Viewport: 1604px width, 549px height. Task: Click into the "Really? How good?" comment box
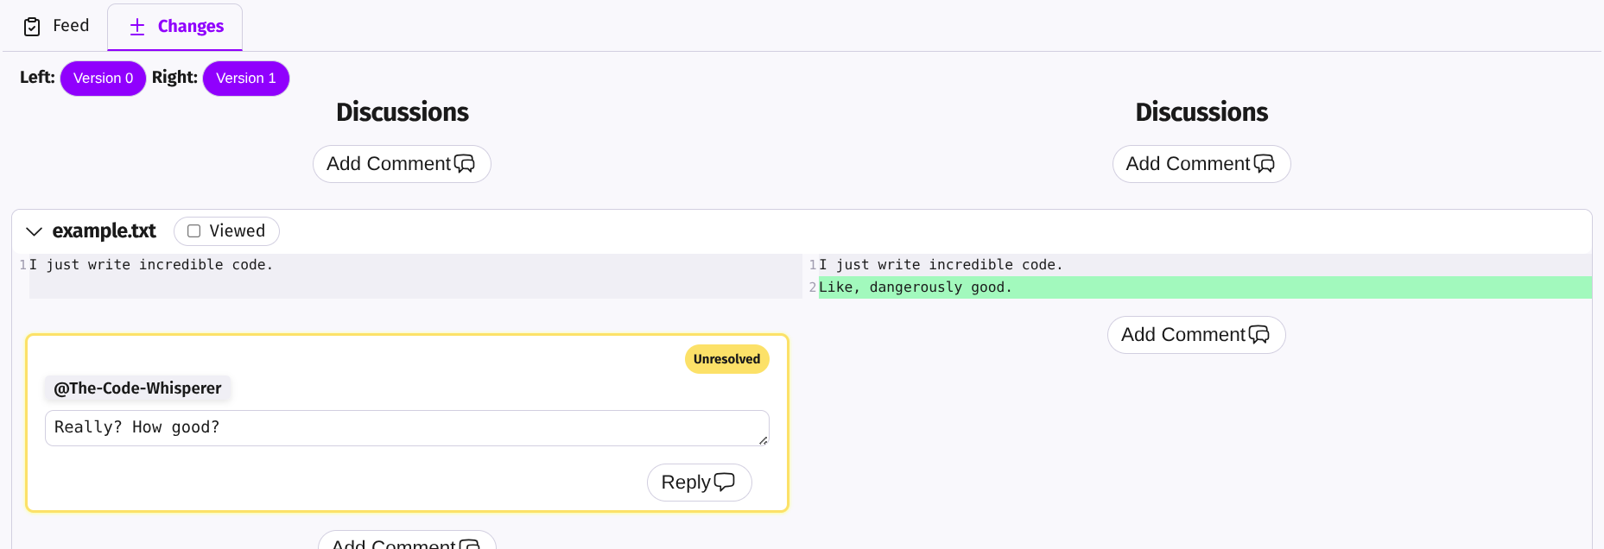pos(406,428)
